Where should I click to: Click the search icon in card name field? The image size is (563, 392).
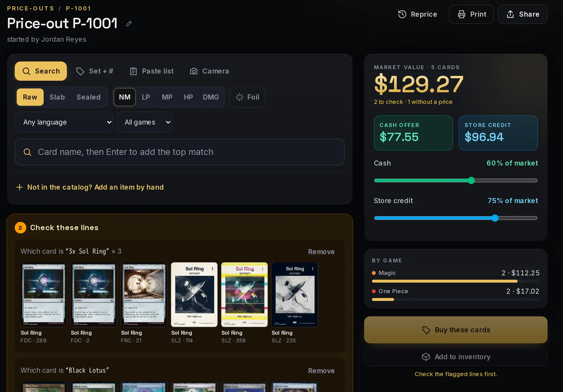[x=27, y=152]
